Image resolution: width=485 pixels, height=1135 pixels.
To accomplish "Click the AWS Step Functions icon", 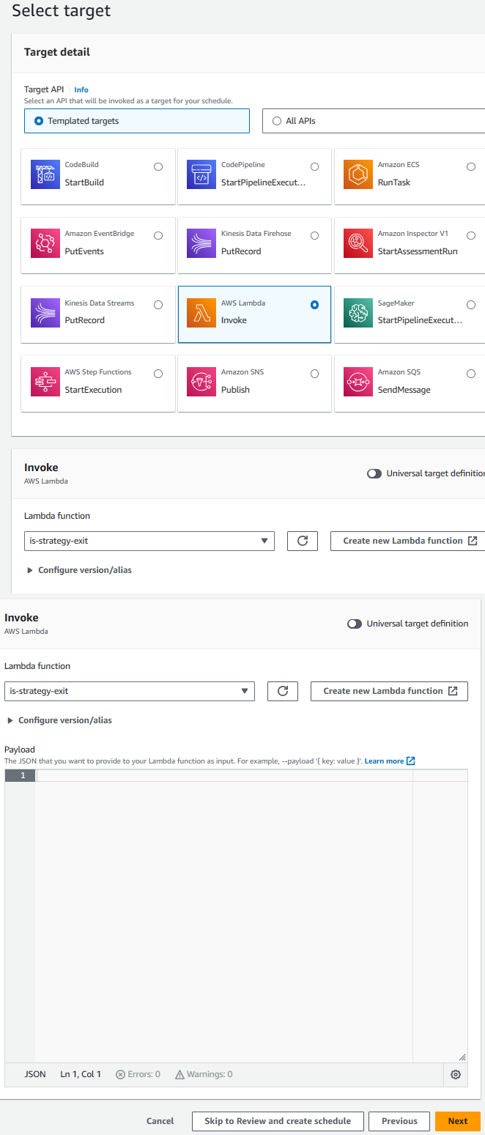I will pos(45,382).
